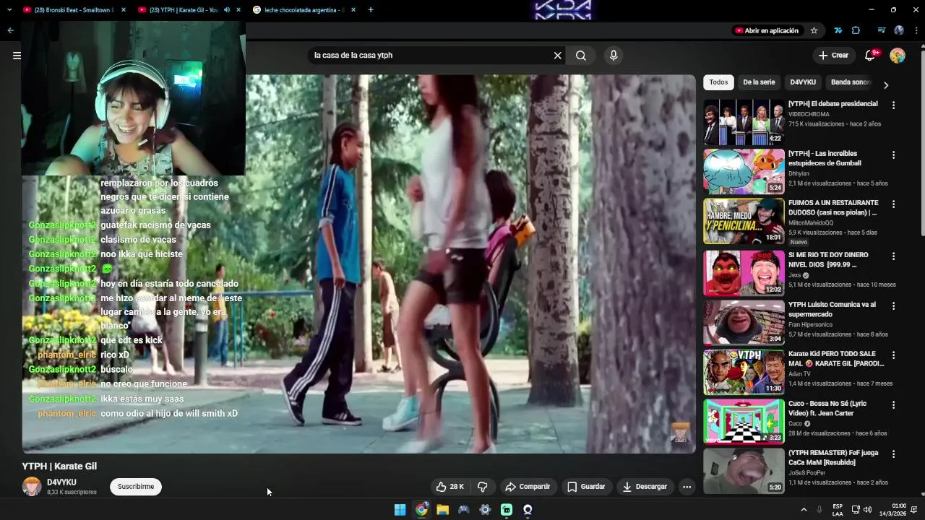The width and height of the screenshot is (925, 520).
Task: Open options for YTPH Luisito Comunica video
Action: coord(893,305)
